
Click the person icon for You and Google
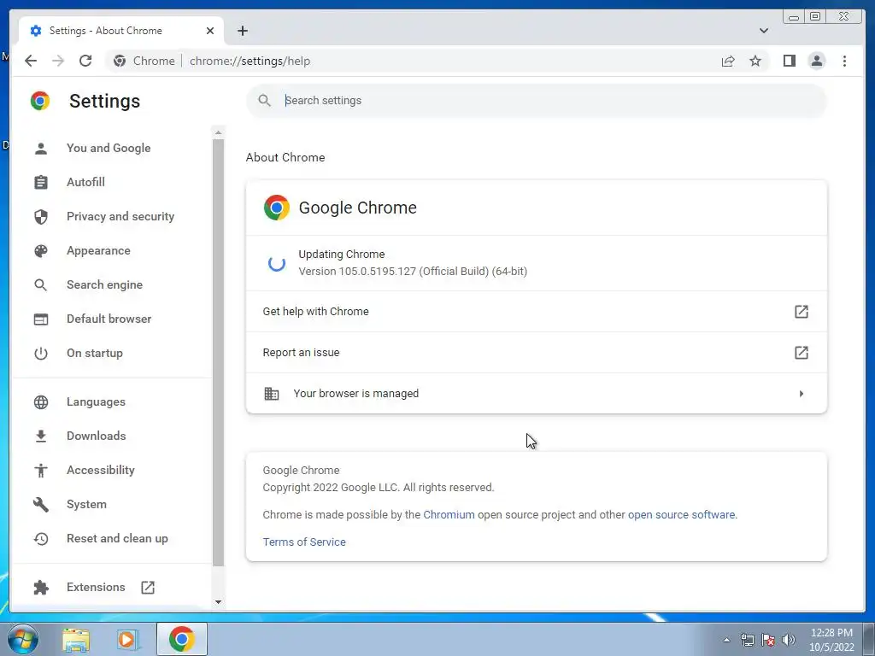tap(41, 149)
